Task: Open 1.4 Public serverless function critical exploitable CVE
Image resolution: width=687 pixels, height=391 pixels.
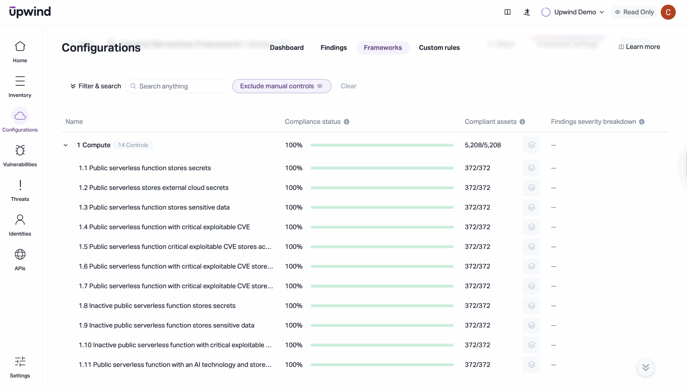Action: [164, 227]
